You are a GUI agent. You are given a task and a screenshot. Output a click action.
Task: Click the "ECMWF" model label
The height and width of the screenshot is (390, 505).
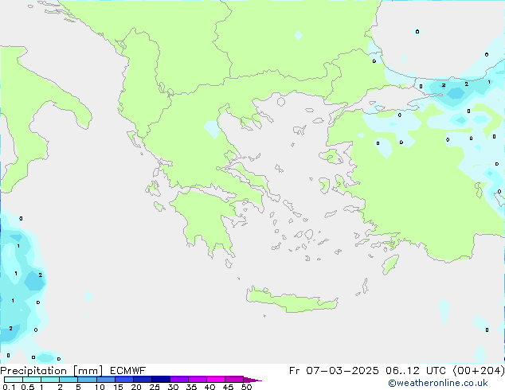[x=127, y=371]
